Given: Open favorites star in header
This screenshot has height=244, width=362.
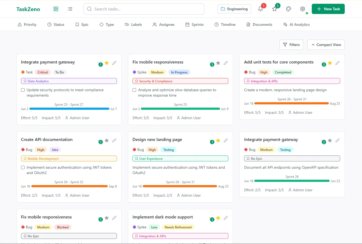Looking at the screenshot, I should [x=275, y=9].
